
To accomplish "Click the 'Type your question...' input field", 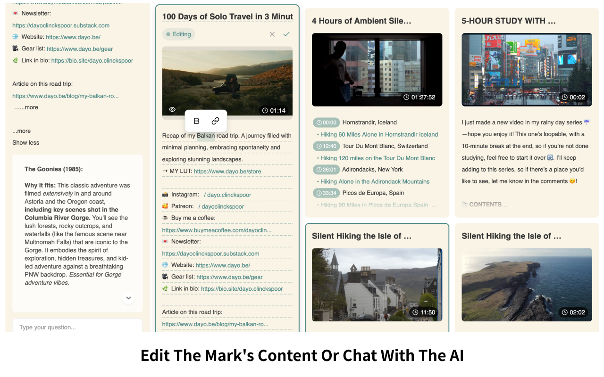I will pyautogui.click(x=77, y=327).
